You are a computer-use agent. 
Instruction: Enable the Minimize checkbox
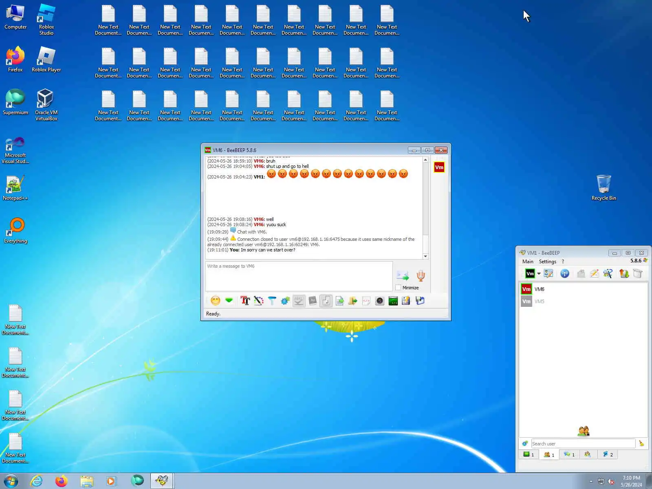click(x=399, y=288)
